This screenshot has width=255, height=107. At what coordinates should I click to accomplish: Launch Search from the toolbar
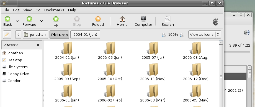(168, 19)
